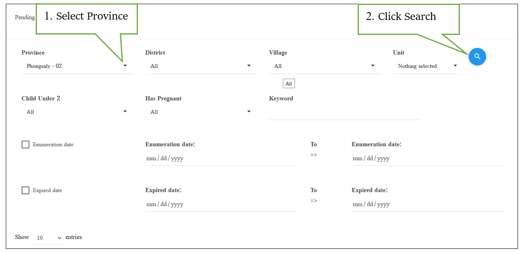Image resolution: width=523 pixels, height=253 pixels.
Task: Tick the Expired date checkbox
Action: (x=26, y=190)
